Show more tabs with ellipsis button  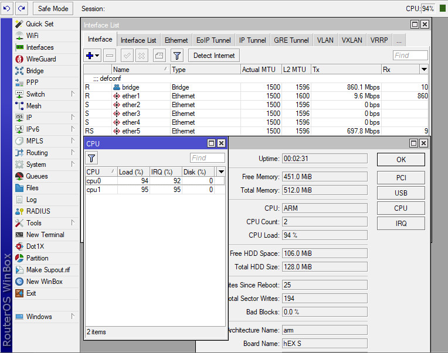pyautogui.click(x=399, y=40)
